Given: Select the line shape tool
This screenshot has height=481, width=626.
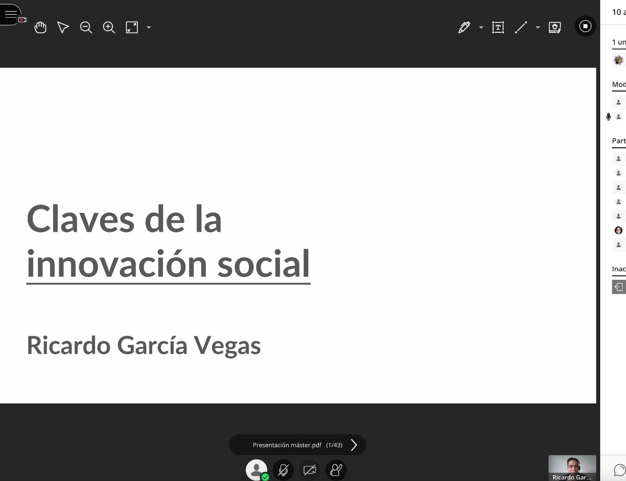Looking at the screenshot, I should pyautogui.click(x=521, y=28).
